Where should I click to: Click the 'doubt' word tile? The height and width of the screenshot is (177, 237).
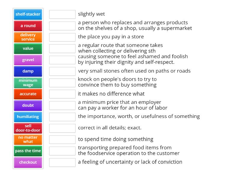click(28, 105)
